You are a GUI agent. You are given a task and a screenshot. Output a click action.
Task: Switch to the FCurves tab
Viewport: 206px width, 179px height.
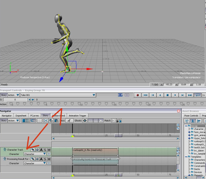(x=35, y=116)
